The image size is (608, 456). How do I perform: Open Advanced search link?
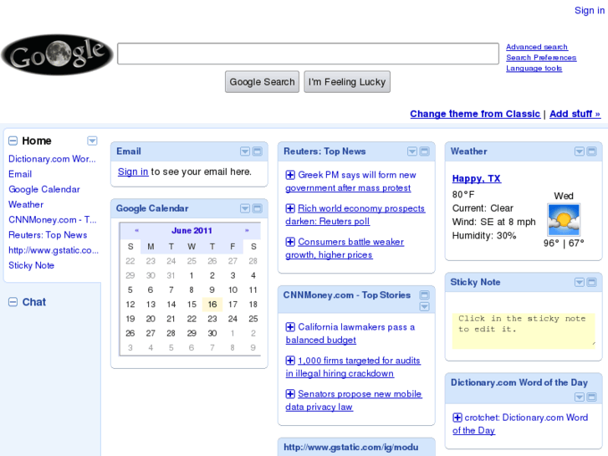click(x=537, y=47)
